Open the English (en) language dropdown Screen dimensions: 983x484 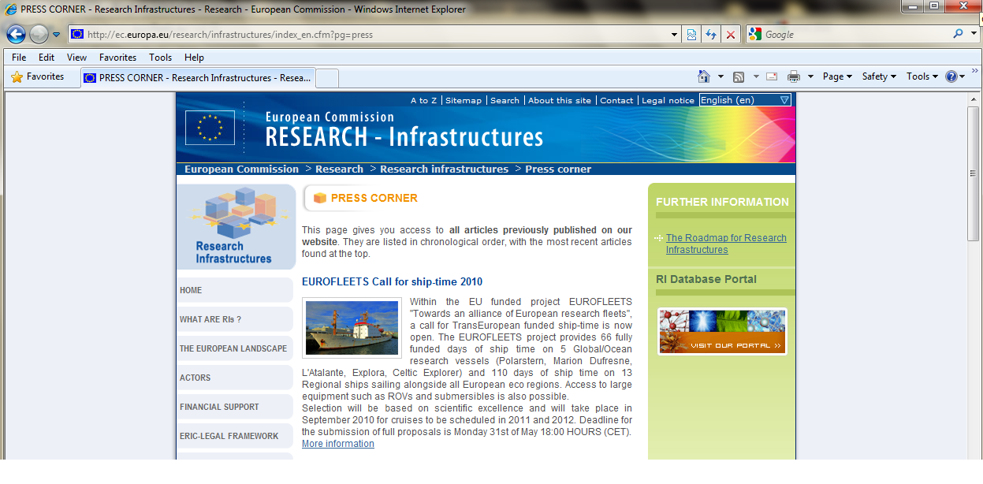point(745,100)
